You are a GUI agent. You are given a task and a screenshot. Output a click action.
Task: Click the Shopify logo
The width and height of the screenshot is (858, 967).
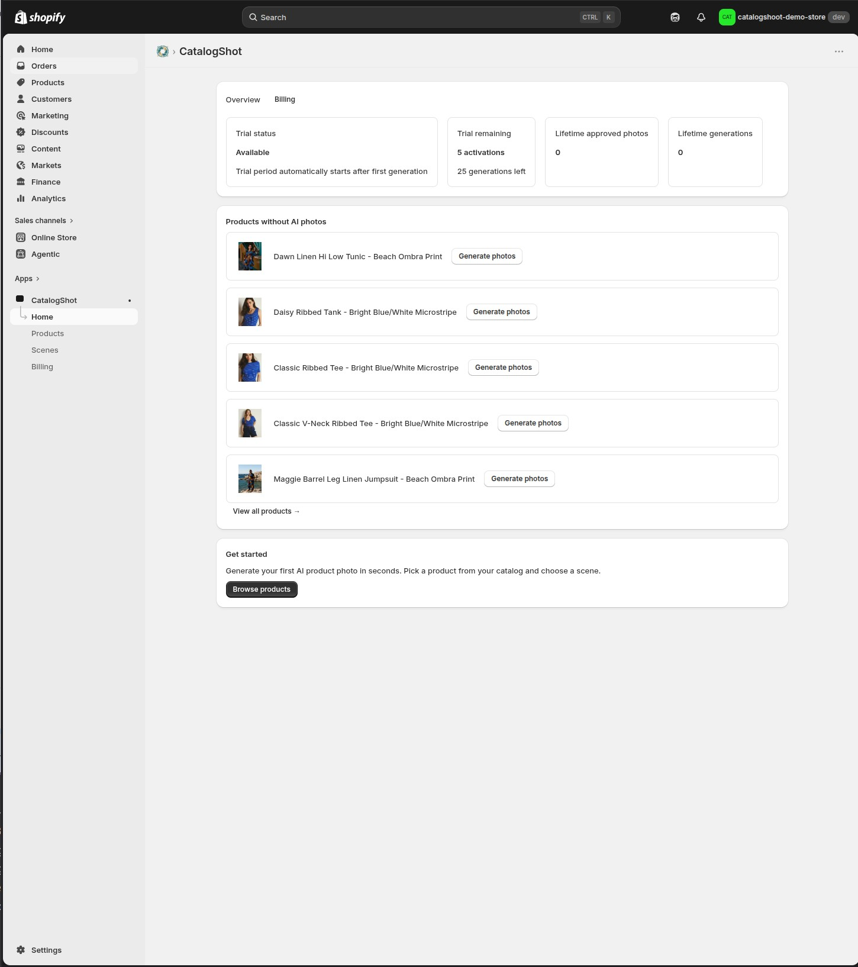[x=40, y=17]
